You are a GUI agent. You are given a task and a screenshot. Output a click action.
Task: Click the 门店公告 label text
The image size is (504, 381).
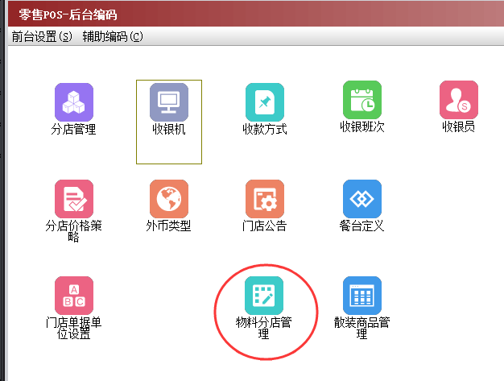(x=264, y=226)
